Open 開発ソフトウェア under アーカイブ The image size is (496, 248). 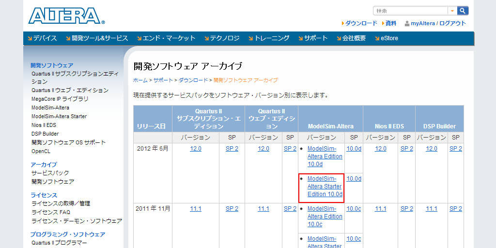click(x=53, y=182)
